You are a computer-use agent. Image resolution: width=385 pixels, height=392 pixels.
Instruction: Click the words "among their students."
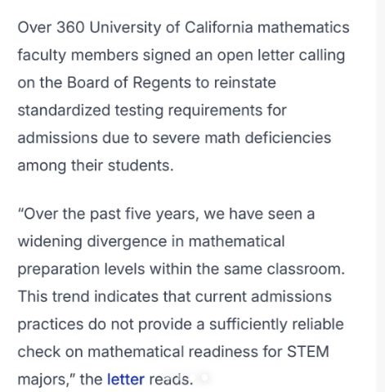96,165
